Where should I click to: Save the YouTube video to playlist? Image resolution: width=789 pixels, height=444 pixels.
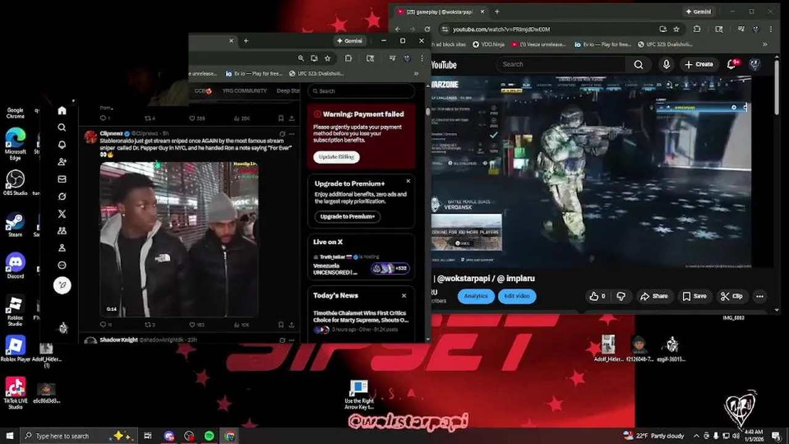point(694,296)
